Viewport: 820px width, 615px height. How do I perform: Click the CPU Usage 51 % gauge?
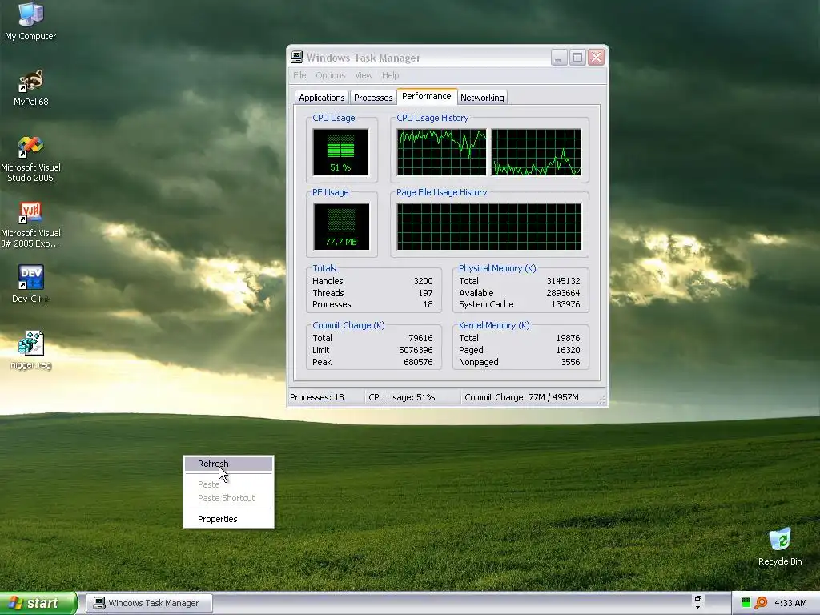point(340,152)
